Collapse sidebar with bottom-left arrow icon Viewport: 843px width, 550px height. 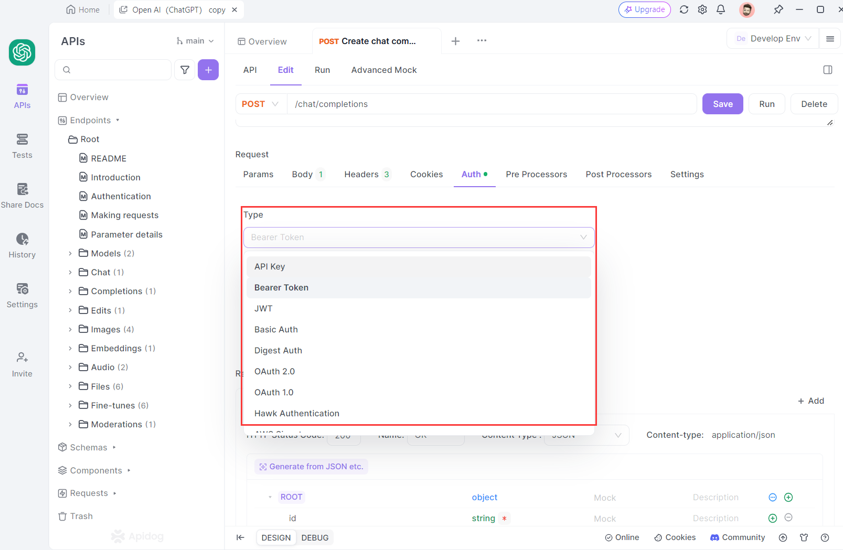(240, 537)
